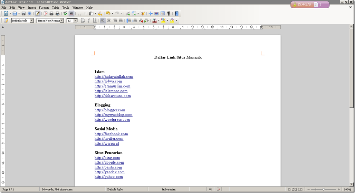Open the Table menu
The width and height of the screenshot is (355, 193).
pyautogui.click(x=56, y=8)
